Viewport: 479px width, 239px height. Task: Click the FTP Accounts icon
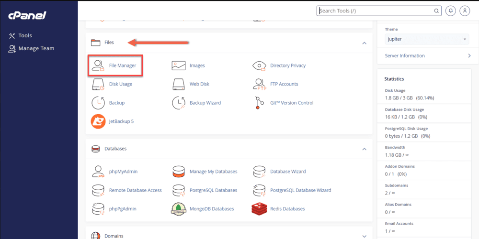click(x=259, y=84)
